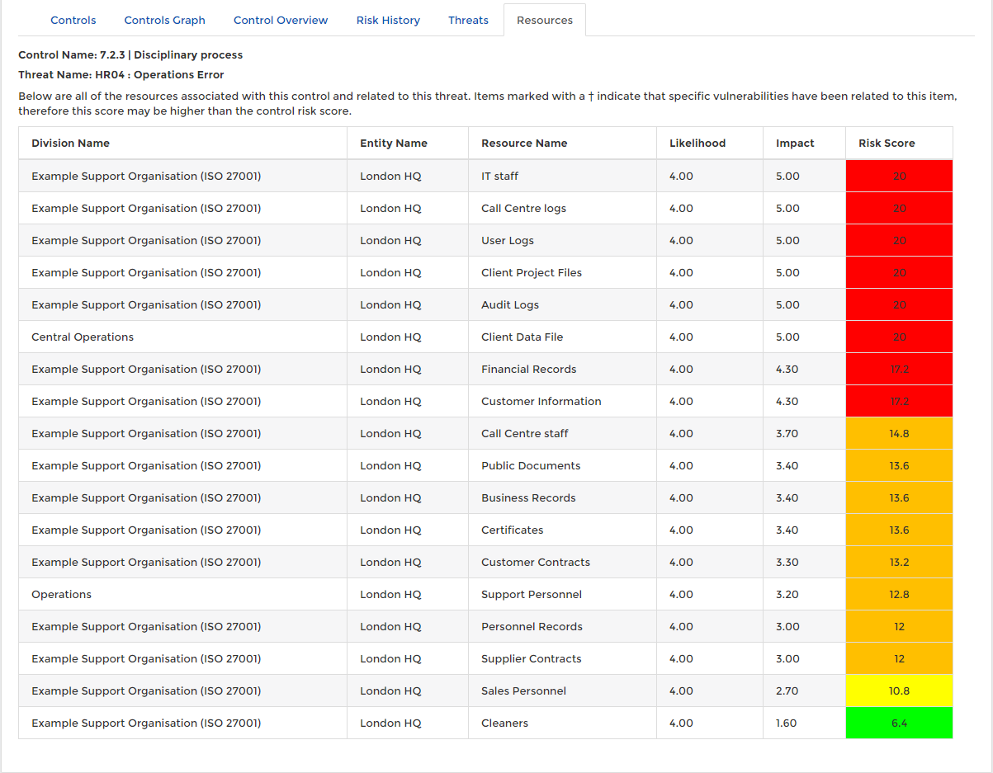Click the active Resources tab

tap(544, 21)
